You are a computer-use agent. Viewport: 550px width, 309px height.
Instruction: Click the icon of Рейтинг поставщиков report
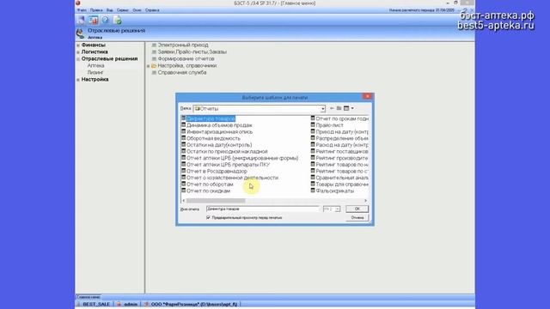[x=313, y=151]
